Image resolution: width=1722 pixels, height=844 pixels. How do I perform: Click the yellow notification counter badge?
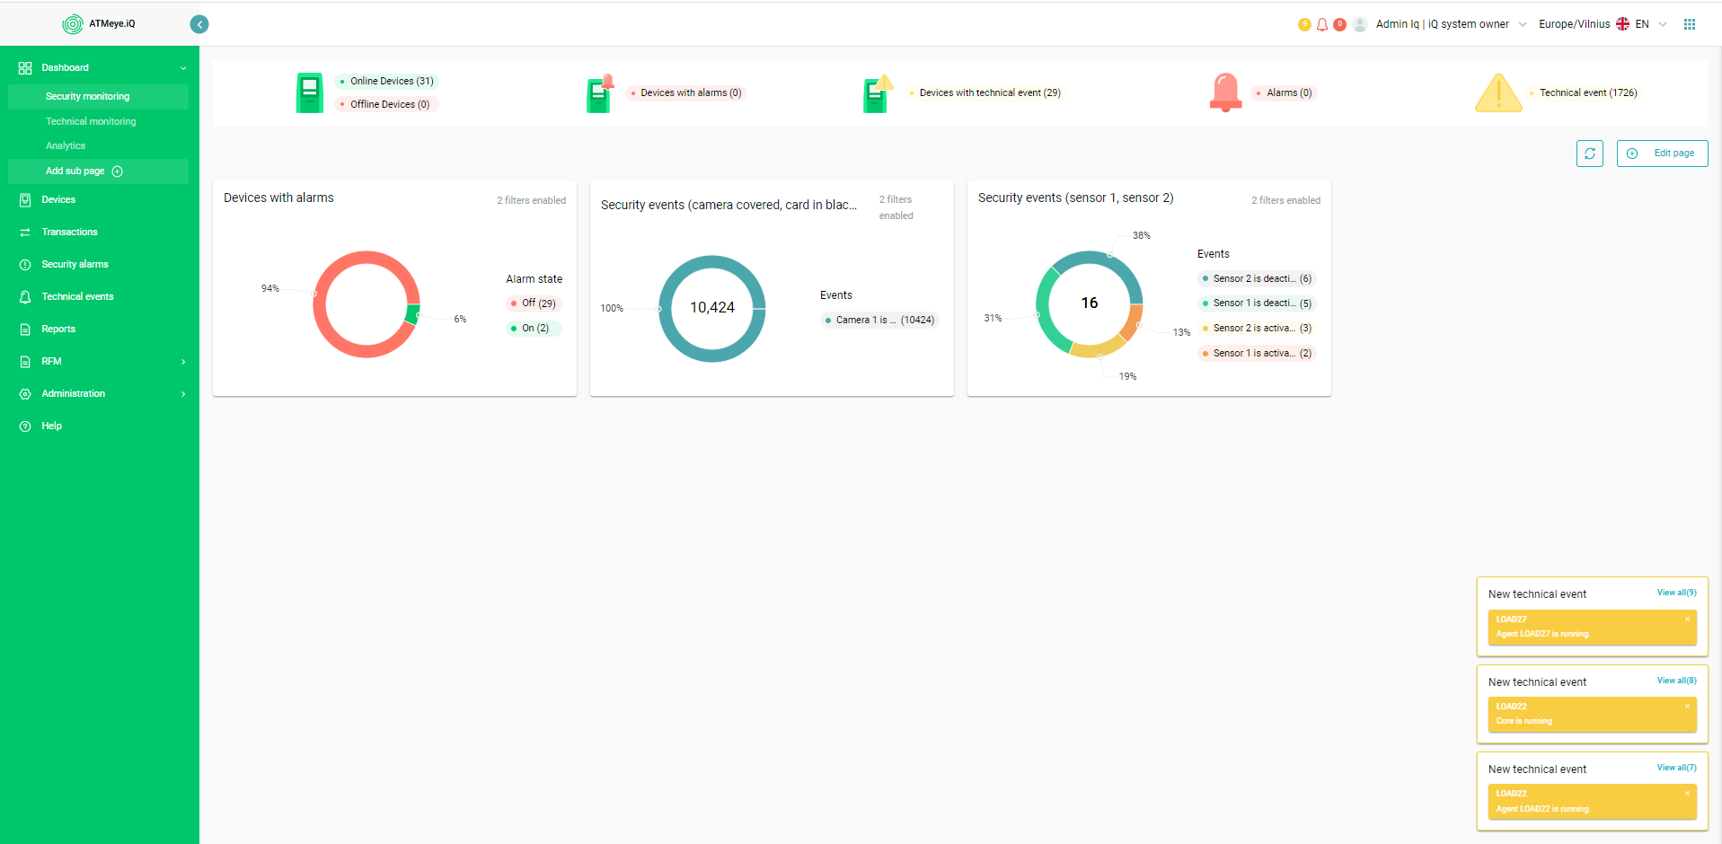1304,24
